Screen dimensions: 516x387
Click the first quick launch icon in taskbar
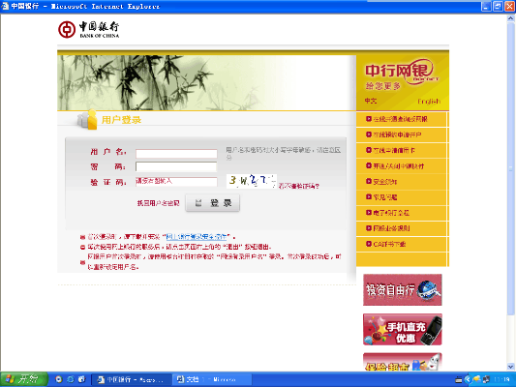click(x=59, y=379)
